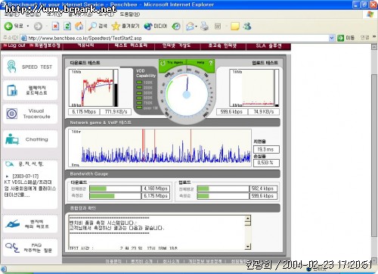Click the SPEED TEST finger-tap icon
This screenshot has height=274, width=378.
click(11, 67)
